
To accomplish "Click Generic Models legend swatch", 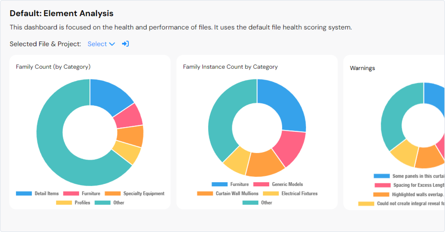I will click(x=261, y=184).
